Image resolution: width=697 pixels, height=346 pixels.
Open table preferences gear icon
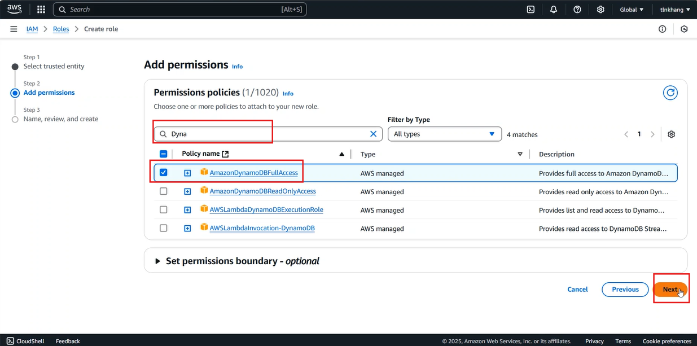pos(671,134)
